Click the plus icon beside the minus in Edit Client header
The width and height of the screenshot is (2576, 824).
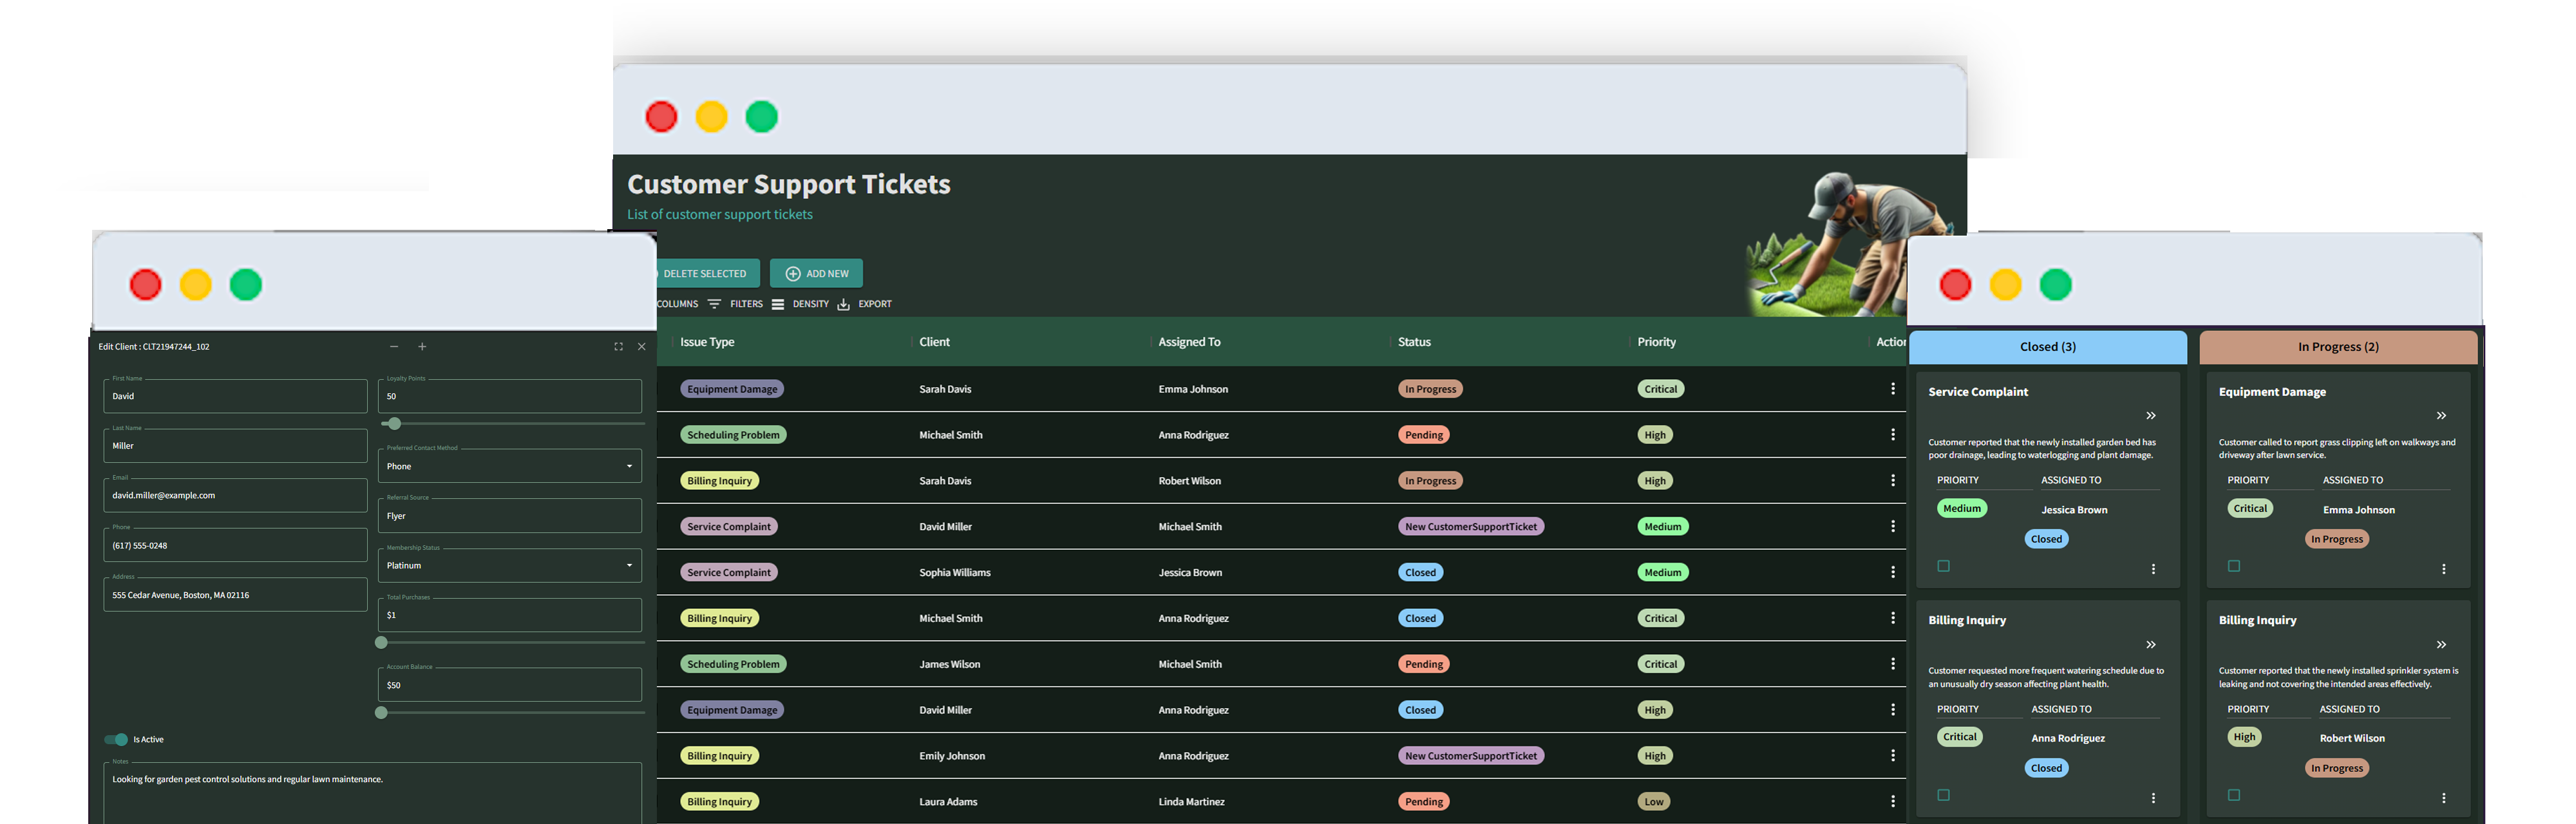tap(422, 346)
